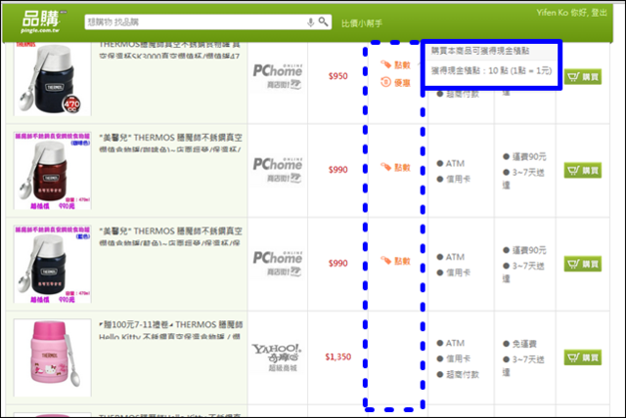Click 購買 button for the blue jar
Viewport: 626px width, 418px height.
click(583, 265)
